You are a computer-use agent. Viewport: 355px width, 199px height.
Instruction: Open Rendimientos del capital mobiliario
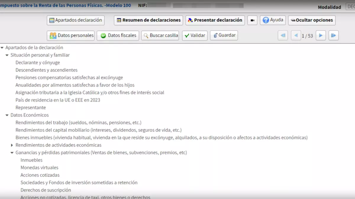pos(99,130)
